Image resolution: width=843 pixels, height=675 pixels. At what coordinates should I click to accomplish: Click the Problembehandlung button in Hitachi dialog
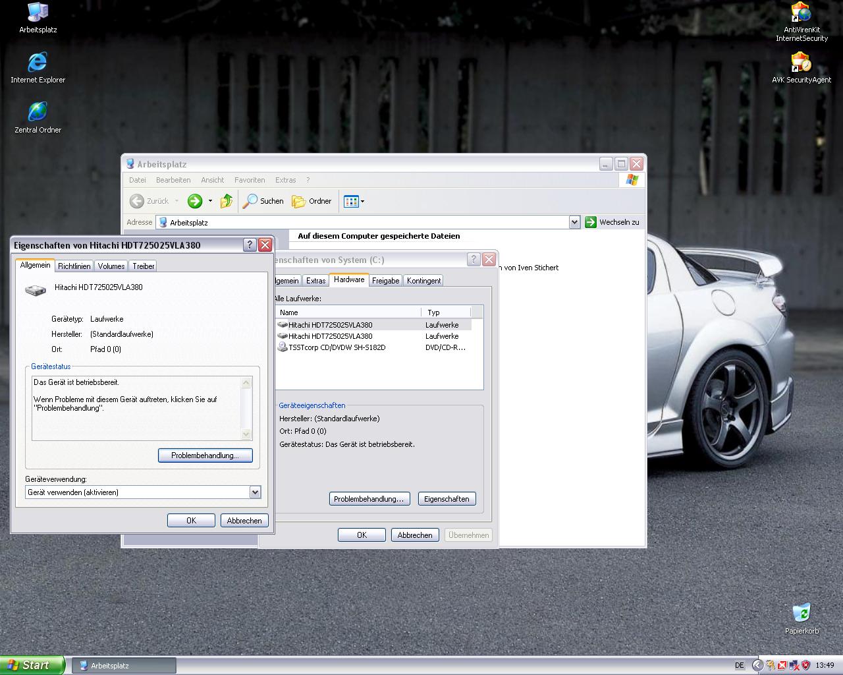[x=205, y=455]
